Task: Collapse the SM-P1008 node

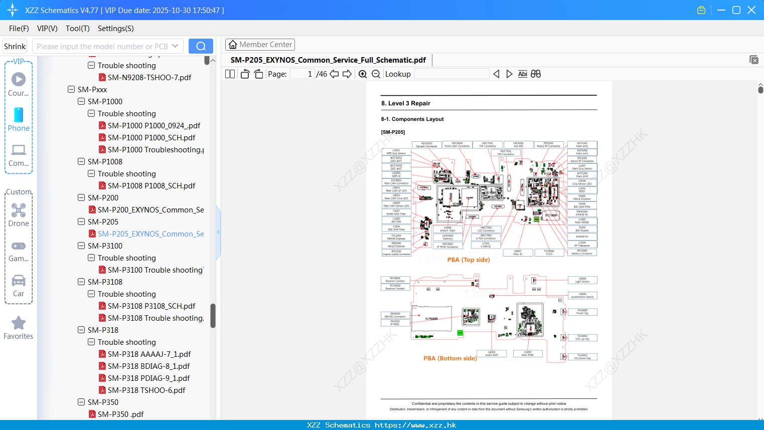Action: [x=81, y=161]
